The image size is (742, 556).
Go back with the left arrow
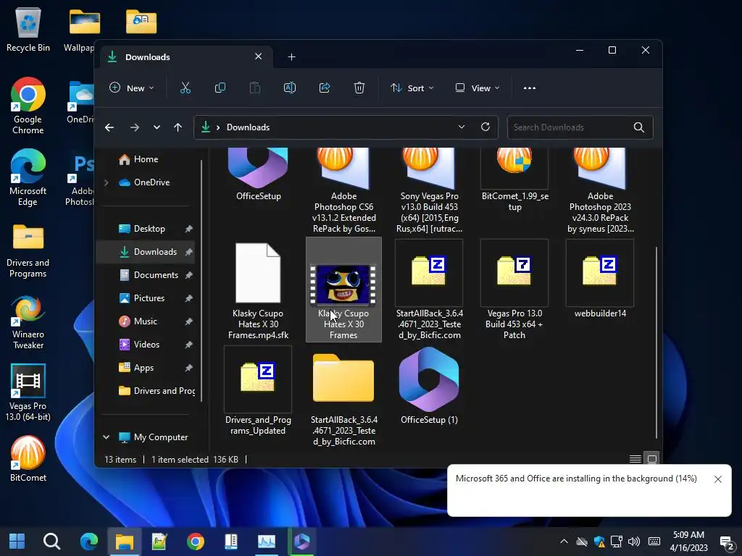point(109,127)
